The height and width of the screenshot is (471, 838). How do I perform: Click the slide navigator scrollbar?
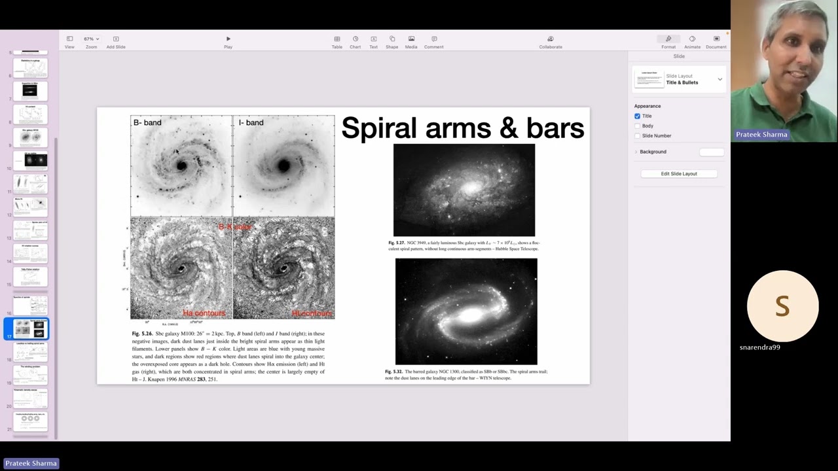pos(56,288)
